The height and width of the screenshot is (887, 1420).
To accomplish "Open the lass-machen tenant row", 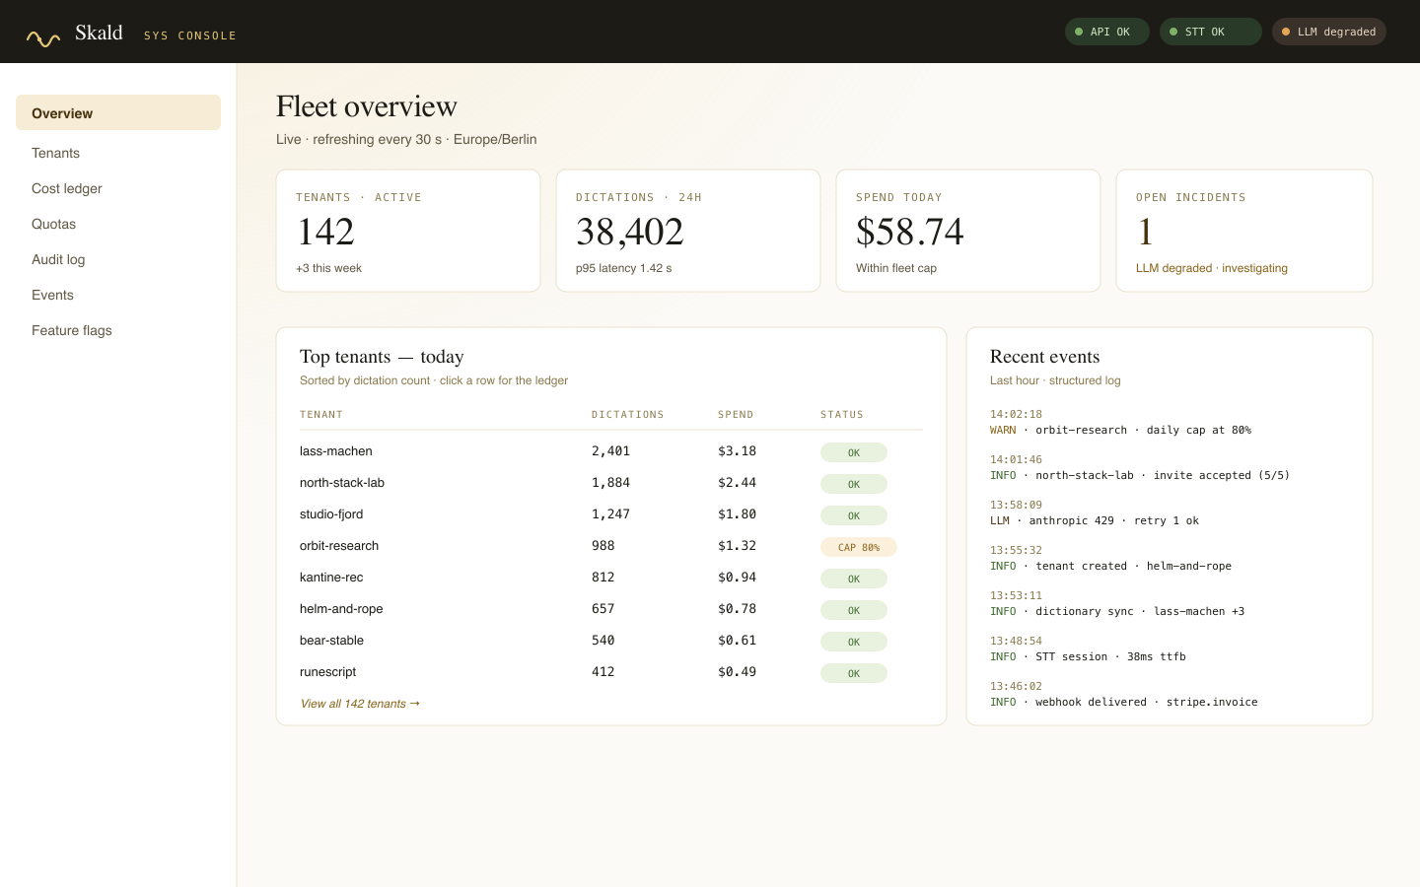I will 611,451.
